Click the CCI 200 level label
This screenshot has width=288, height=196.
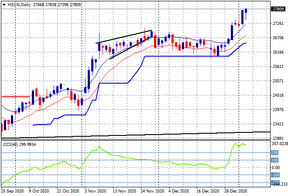coord(275,152)
